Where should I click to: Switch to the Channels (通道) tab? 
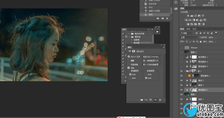coord(188,29)
